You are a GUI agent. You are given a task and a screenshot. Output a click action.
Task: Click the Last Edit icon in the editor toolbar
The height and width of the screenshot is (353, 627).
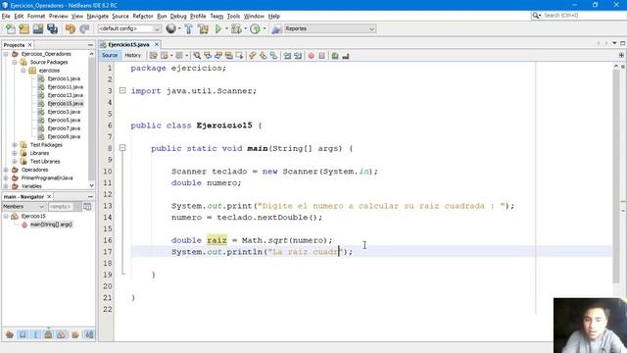pos(154,56)
